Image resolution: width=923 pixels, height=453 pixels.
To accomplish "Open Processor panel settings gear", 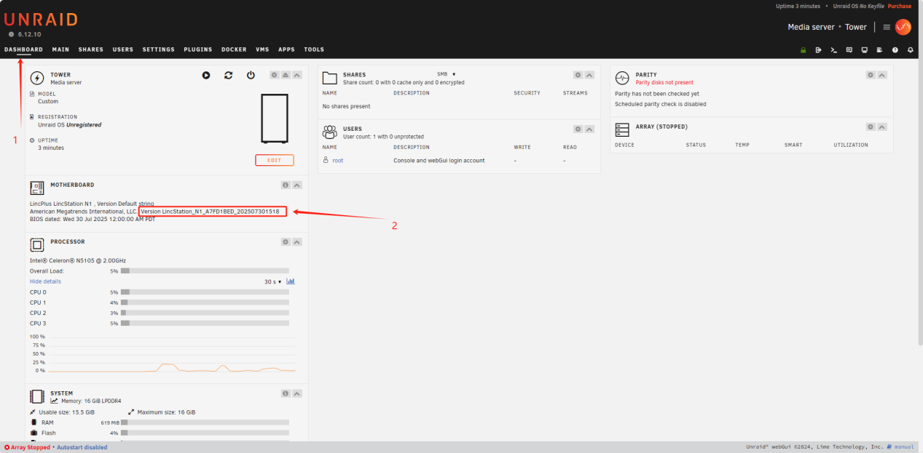I will [286, 242].
